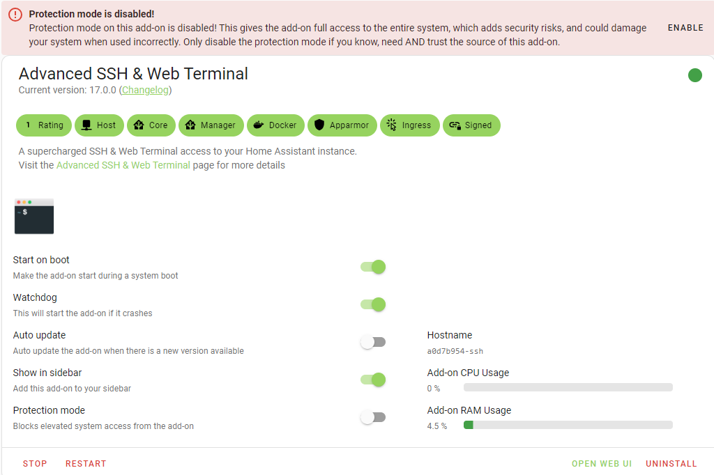Screen dimensions: 714x475
Task: Click the Rating chip icon
Action: pyautogui.click(x=28, y=125)
